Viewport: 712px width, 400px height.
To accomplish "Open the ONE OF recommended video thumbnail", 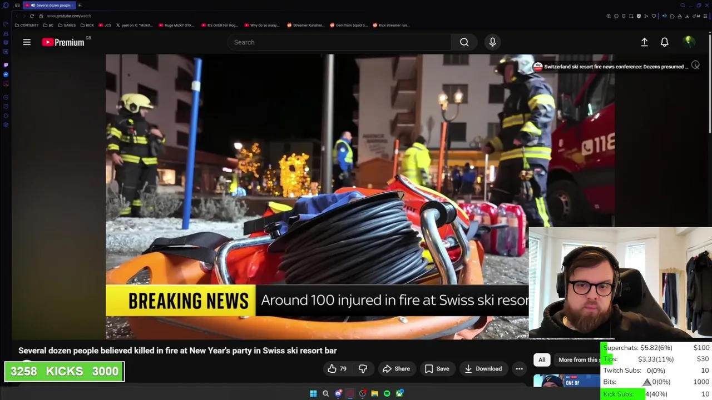I will (x=566, y=381).
